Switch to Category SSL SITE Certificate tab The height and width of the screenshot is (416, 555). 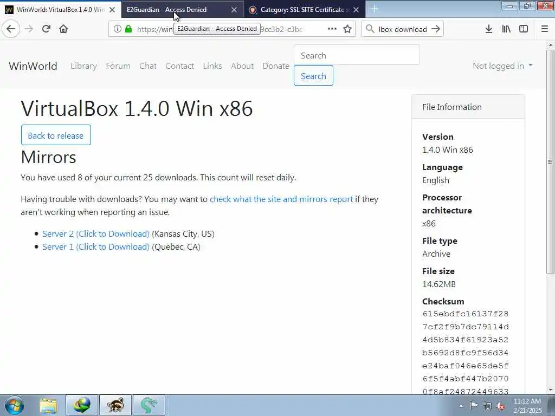point(305,10)
